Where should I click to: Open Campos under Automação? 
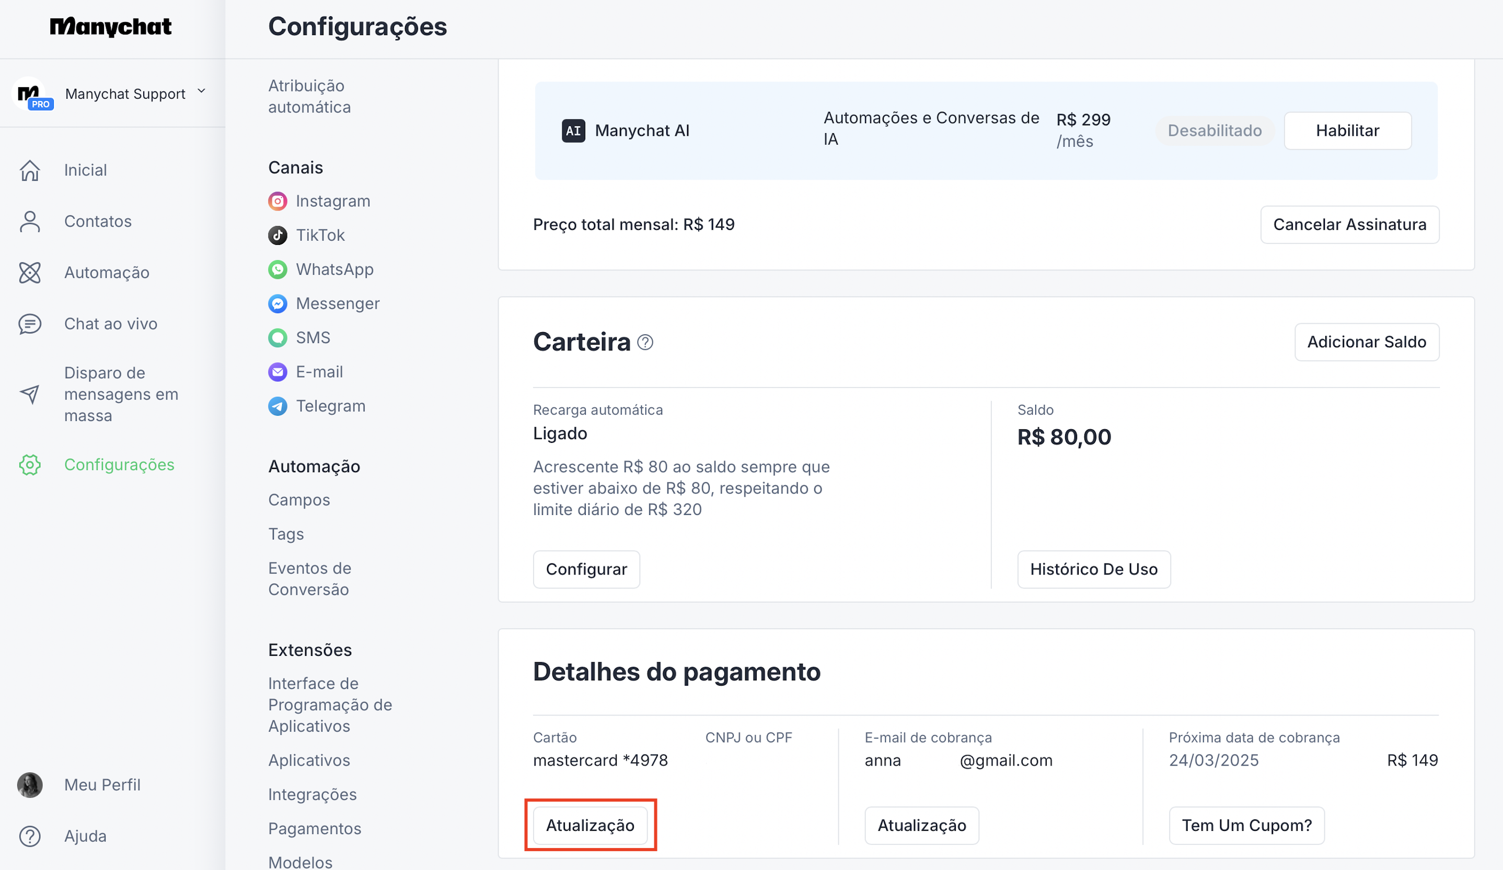[x=299, y=500]
